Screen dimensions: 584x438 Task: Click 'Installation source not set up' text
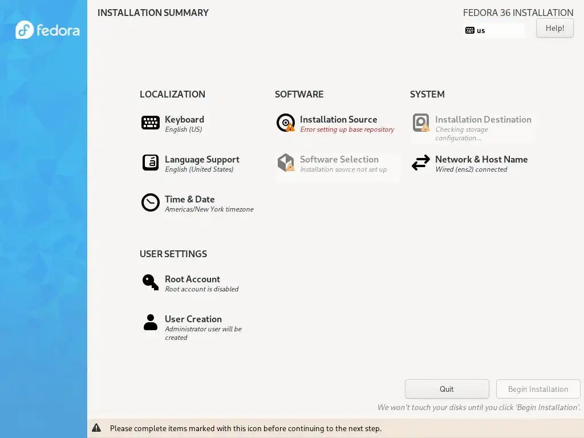point(343,169)
